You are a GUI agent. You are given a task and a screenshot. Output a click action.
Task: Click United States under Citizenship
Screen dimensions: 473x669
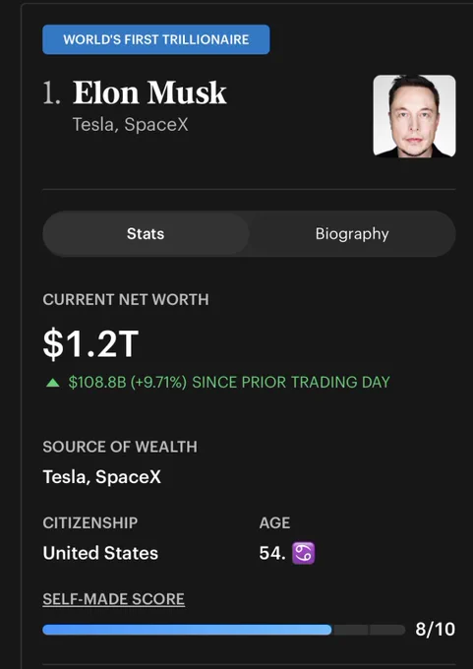pyautogui.click(x=100, y=553)
